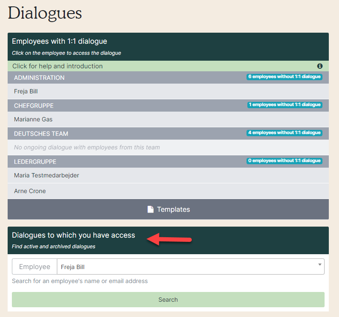Click 'Dialogues to which you have access' heading
This screenshot has width=339, height=317.
[x=73, y=235]
